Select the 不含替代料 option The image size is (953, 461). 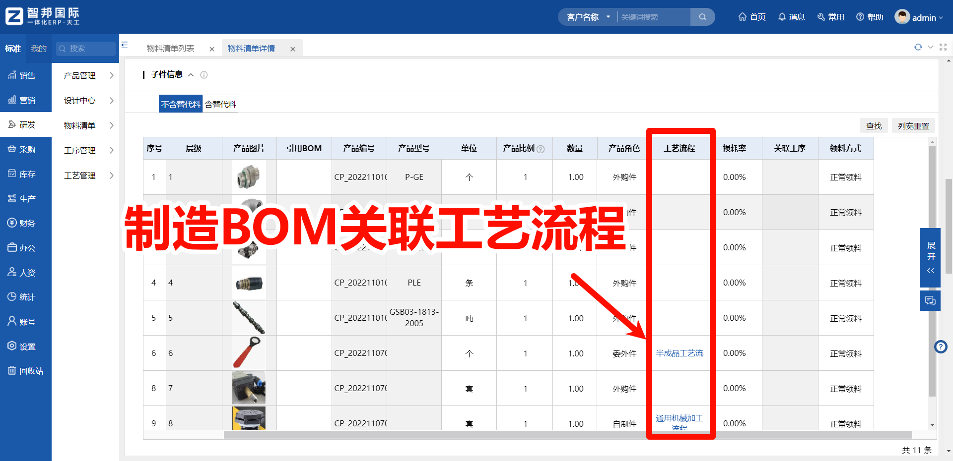tap(180, 104)
